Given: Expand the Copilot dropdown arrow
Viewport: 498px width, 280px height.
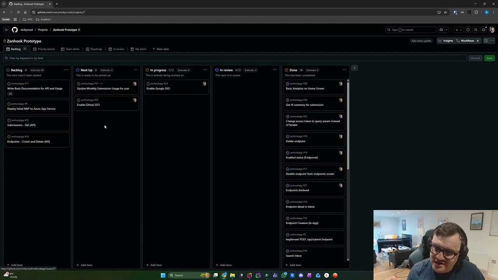Looking at the screenshot, I should pyautogui.click(x=446, y=30).
